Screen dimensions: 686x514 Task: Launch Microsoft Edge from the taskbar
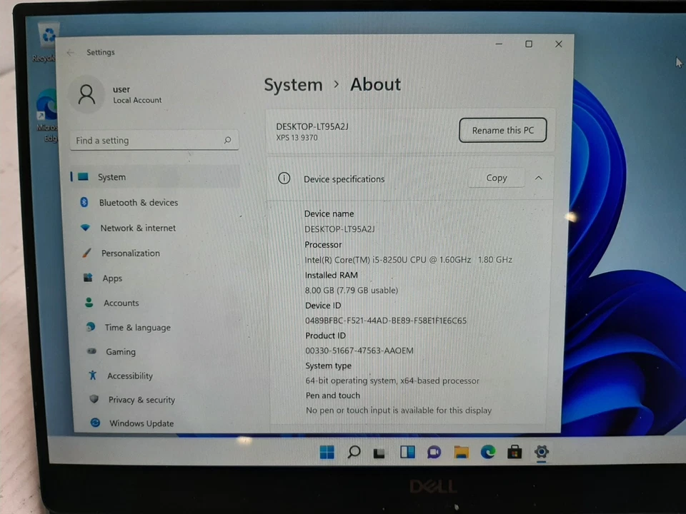point(488,452)
